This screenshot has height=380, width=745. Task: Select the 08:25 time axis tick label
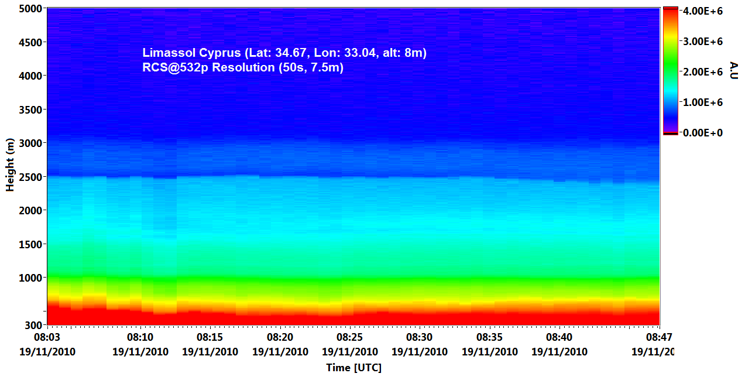click(349, 338)
